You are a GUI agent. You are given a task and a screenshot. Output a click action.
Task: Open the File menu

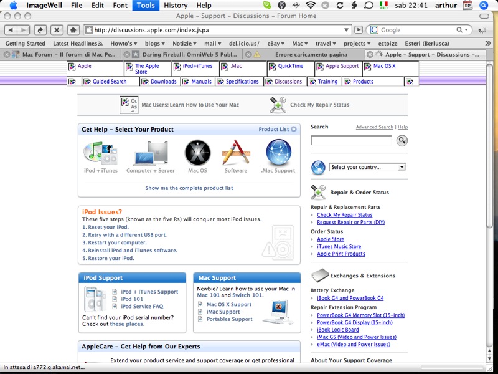tap(77, 6)
